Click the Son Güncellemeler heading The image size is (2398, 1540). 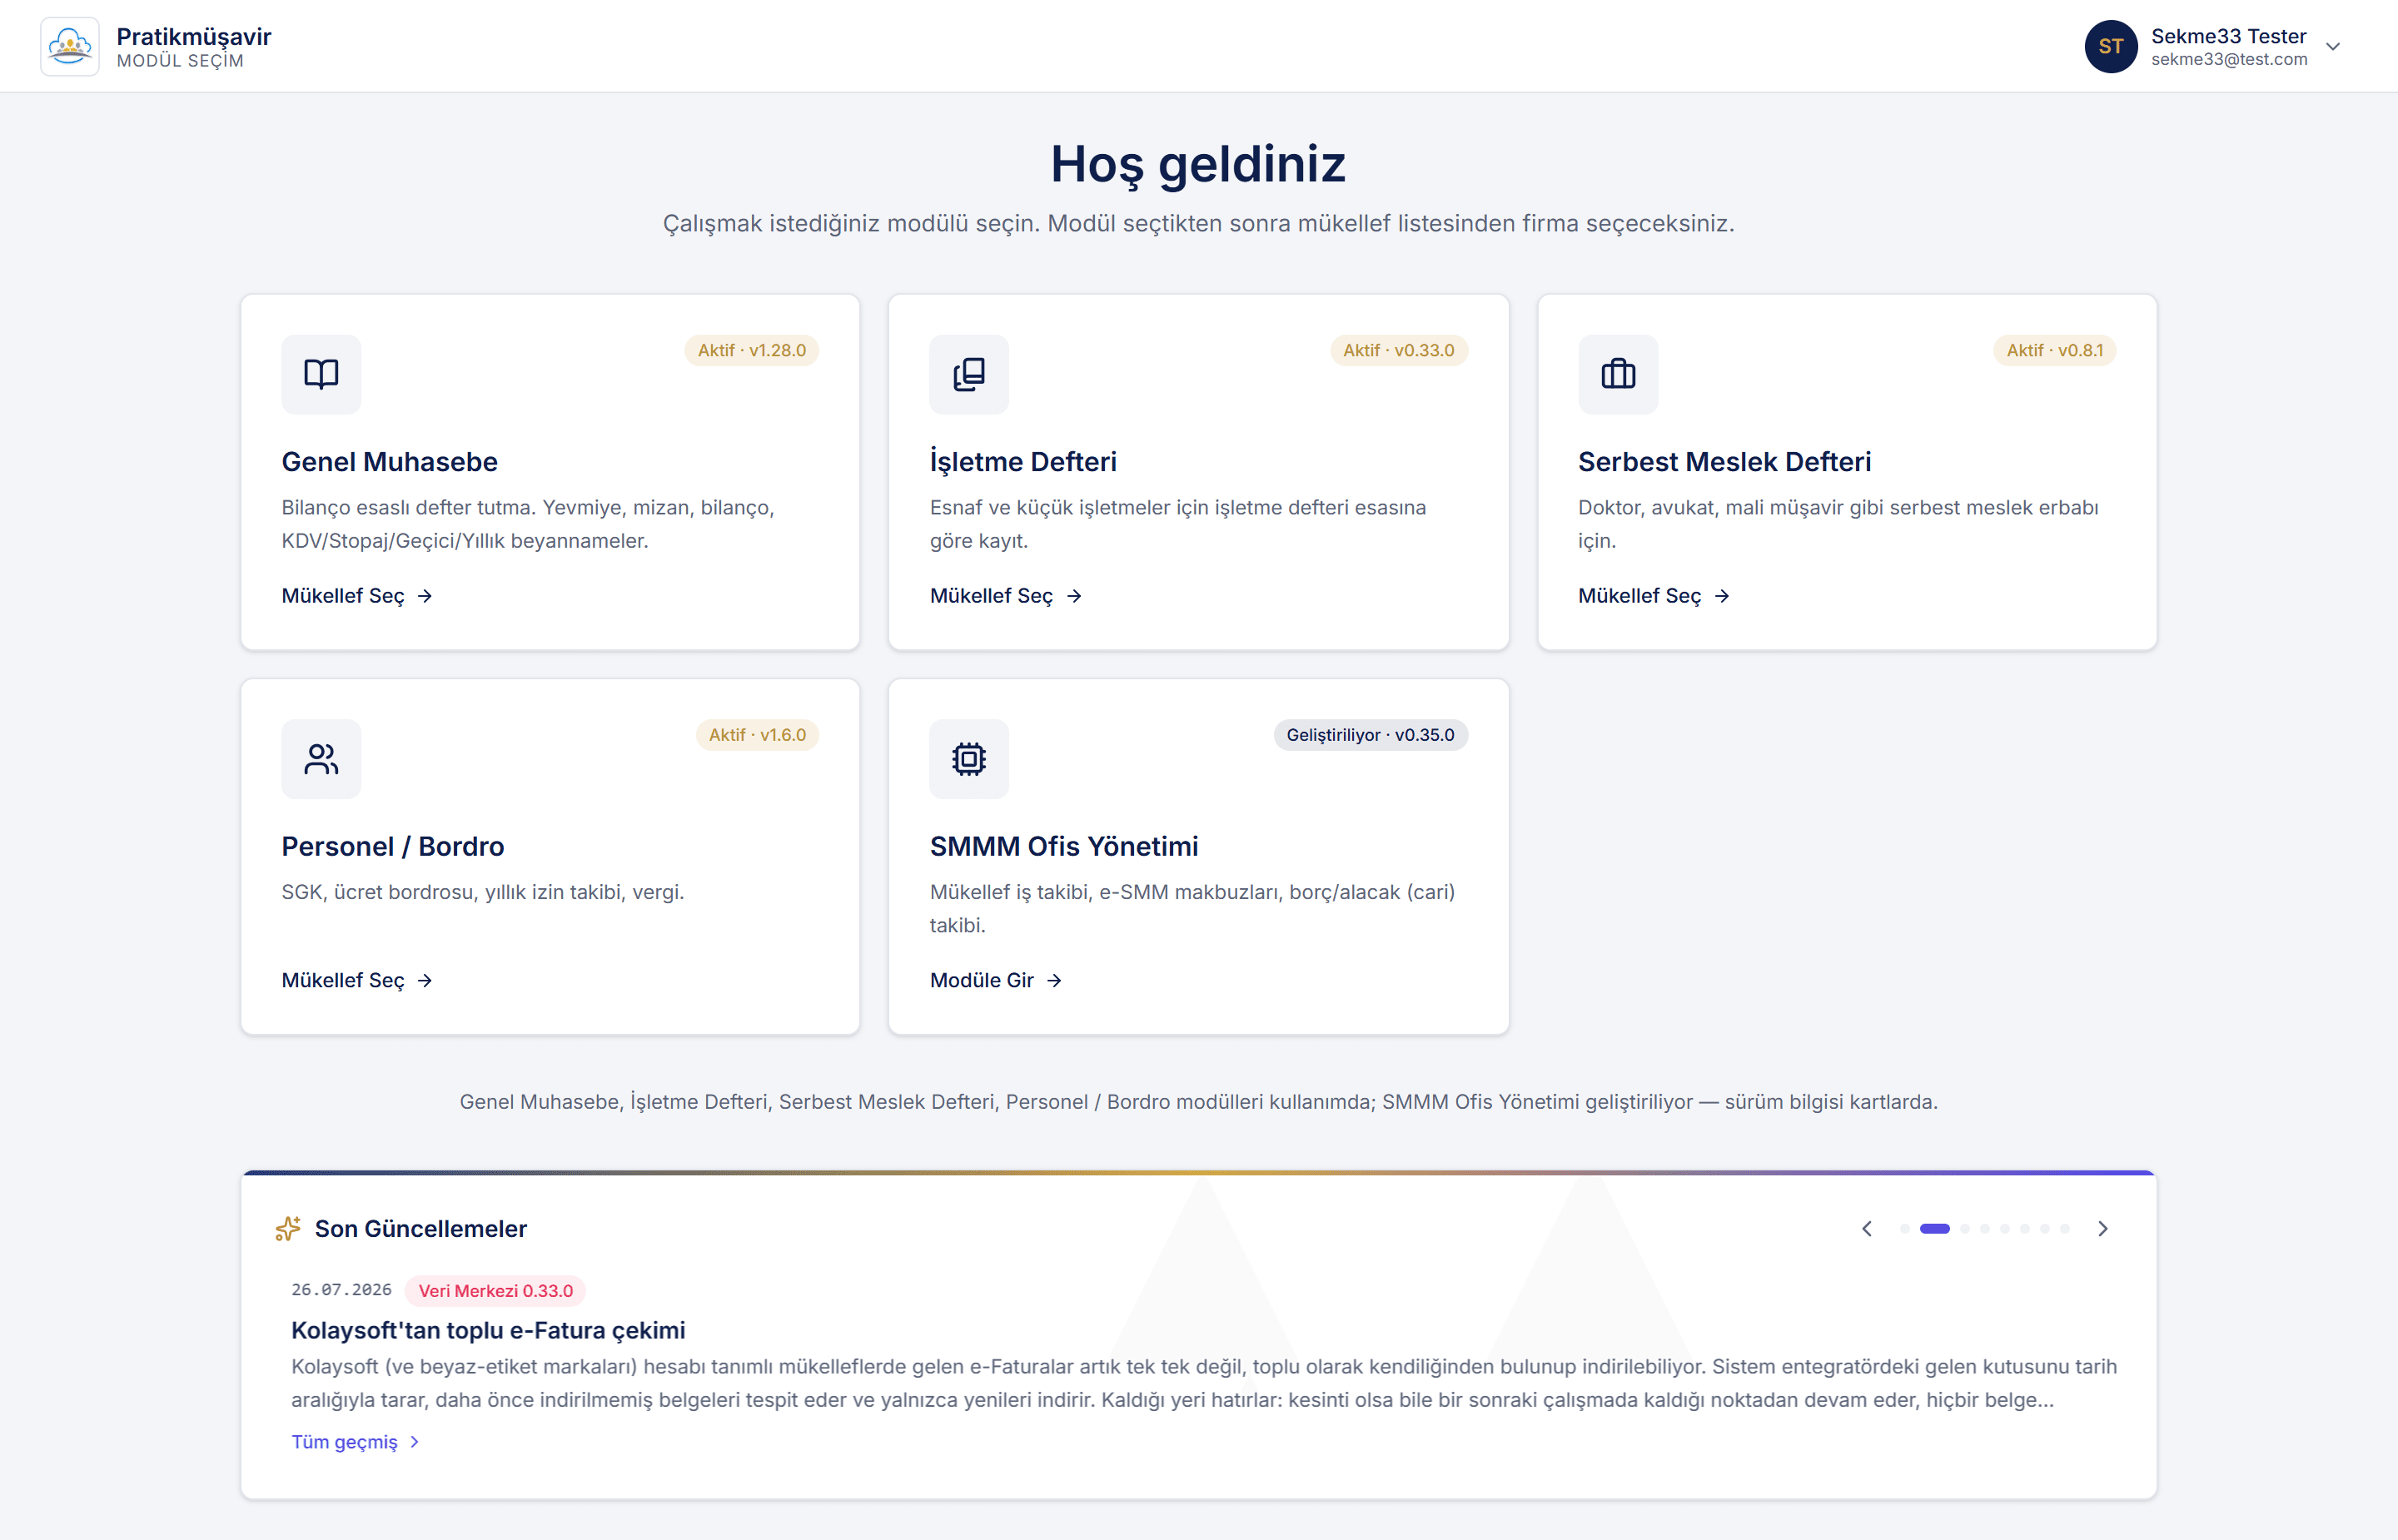420,1229
